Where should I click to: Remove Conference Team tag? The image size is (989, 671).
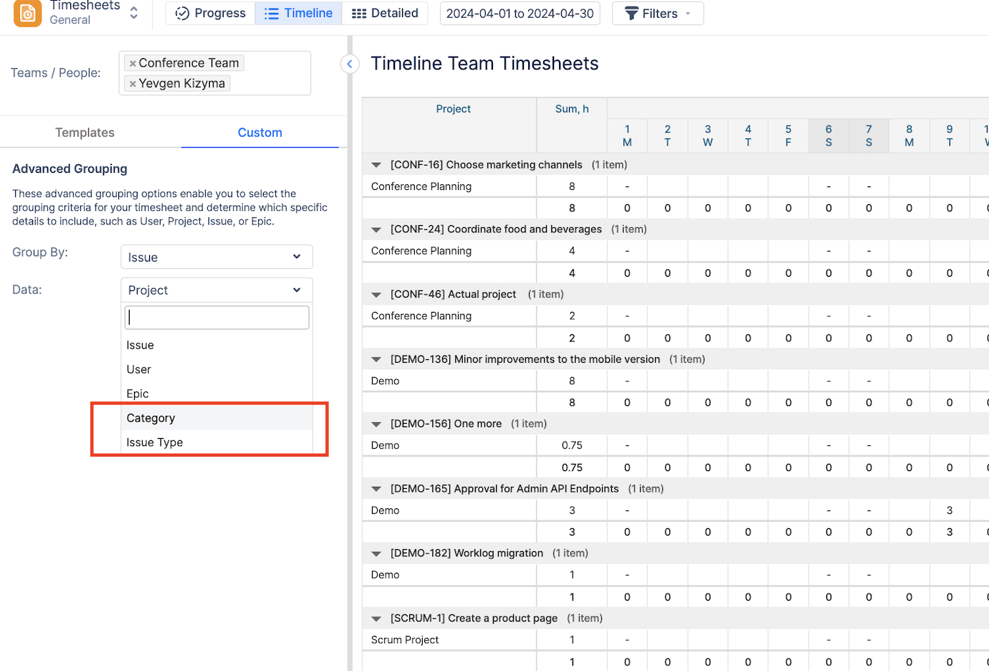click(x=133, y=64)
